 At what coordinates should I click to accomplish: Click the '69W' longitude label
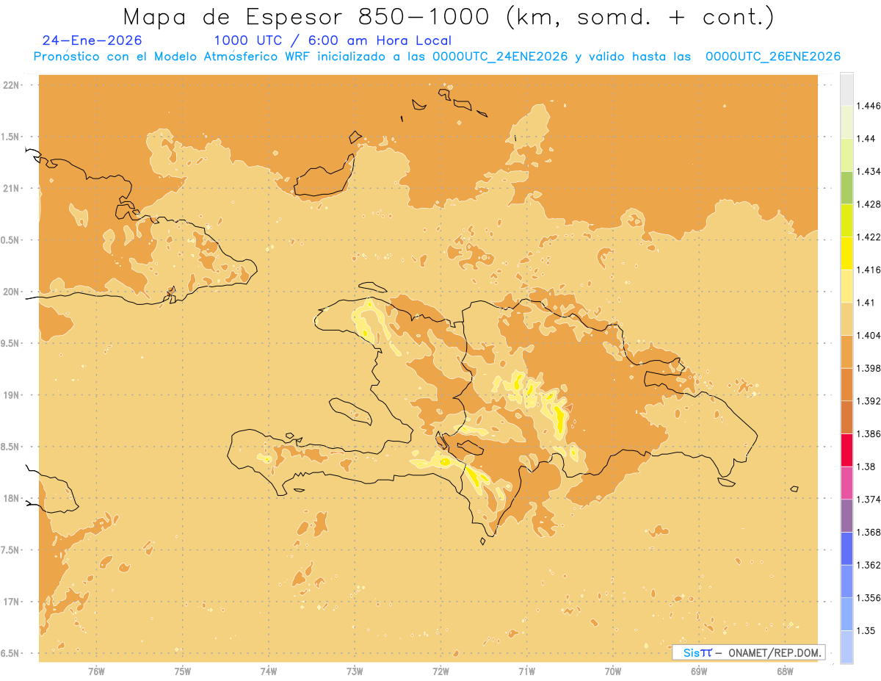[699, 671]
